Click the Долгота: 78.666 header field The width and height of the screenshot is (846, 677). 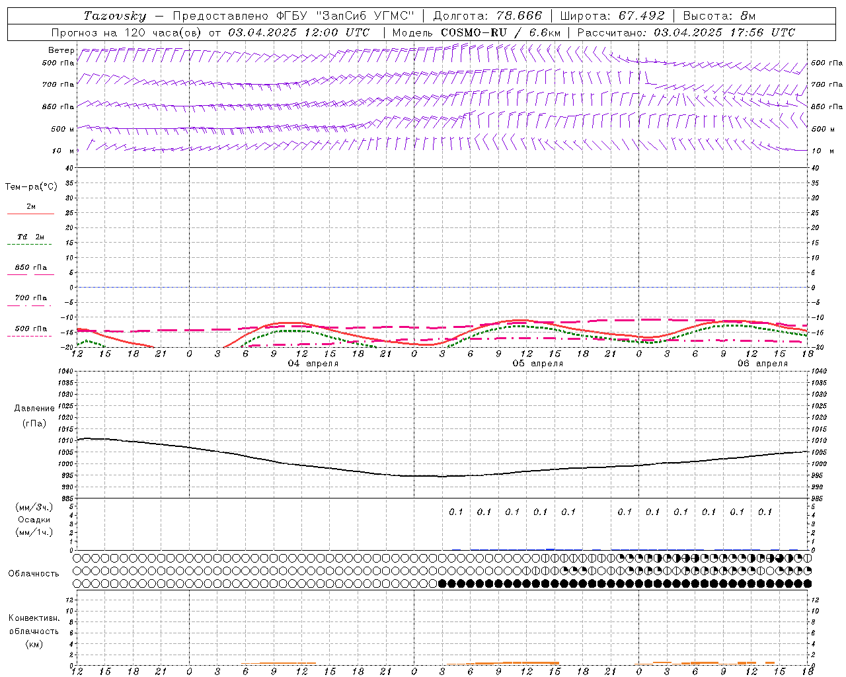(487, 16)
